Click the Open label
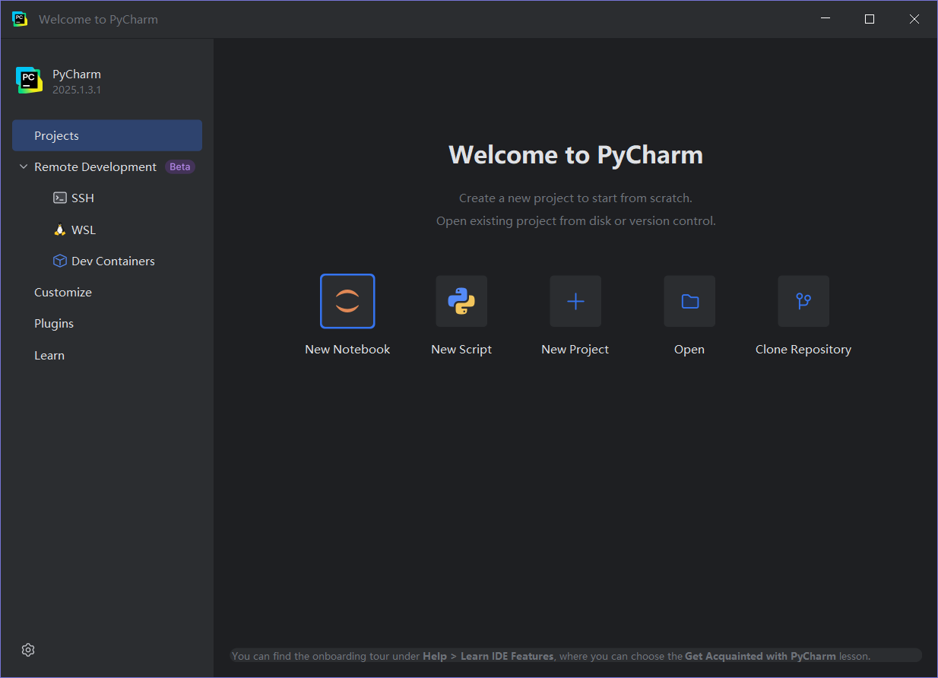 coord(689,350)
